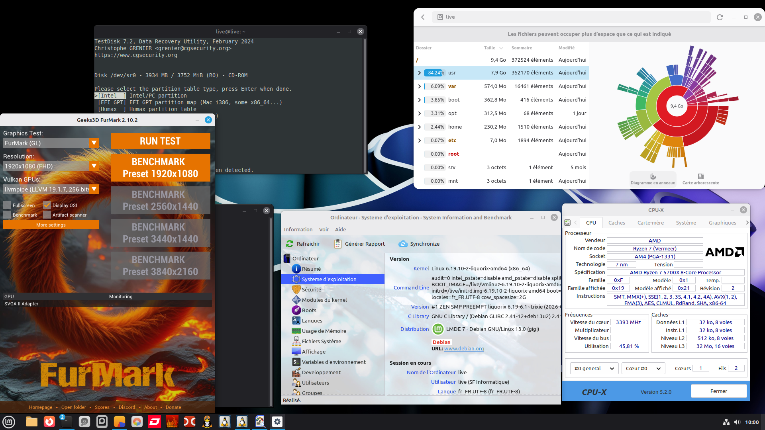765x430 pixels.
Task: Open the Linux Mint menu in taskbar
Action: [x=9, y=422]
